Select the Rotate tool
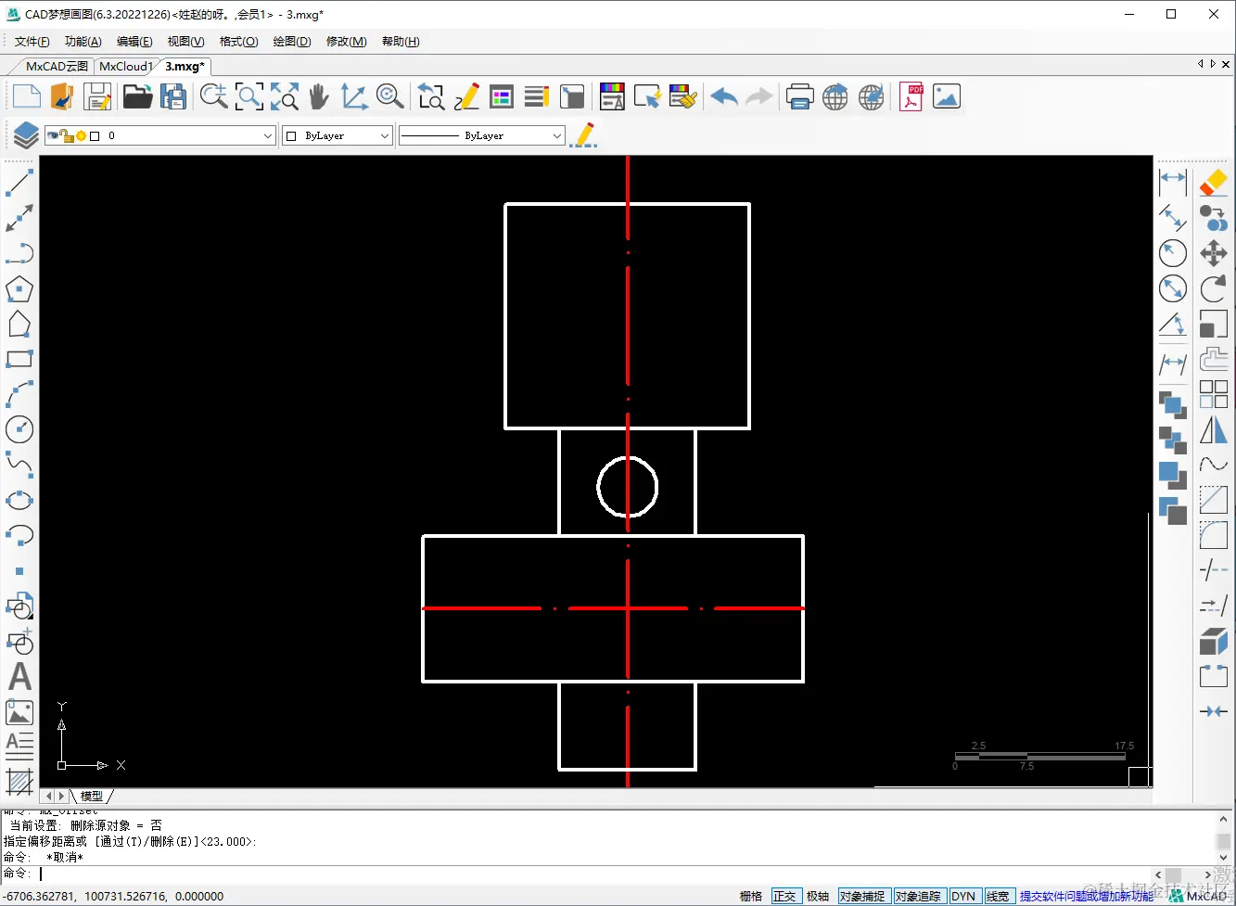 coord(1214,288)
